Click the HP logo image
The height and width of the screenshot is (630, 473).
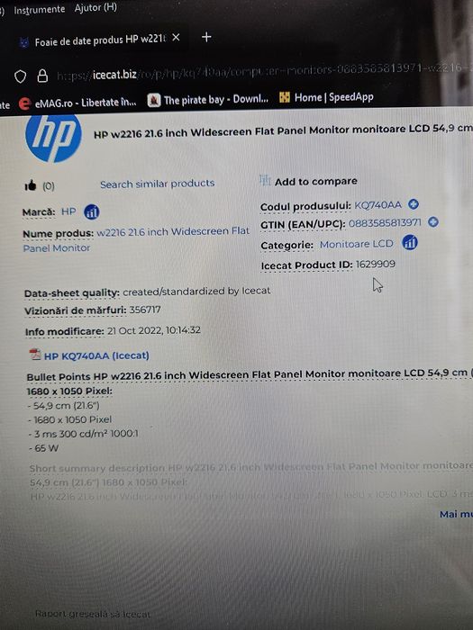click(53, 139)
